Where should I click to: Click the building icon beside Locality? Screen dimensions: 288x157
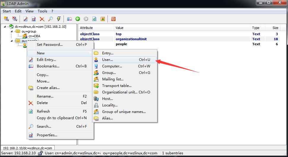(96, 105)
